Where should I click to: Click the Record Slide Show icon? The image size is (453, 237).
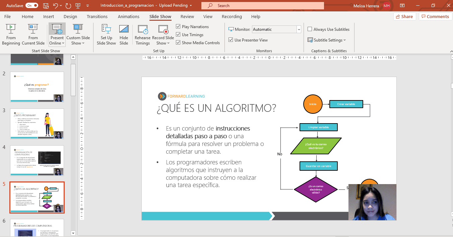coord(163,29)
